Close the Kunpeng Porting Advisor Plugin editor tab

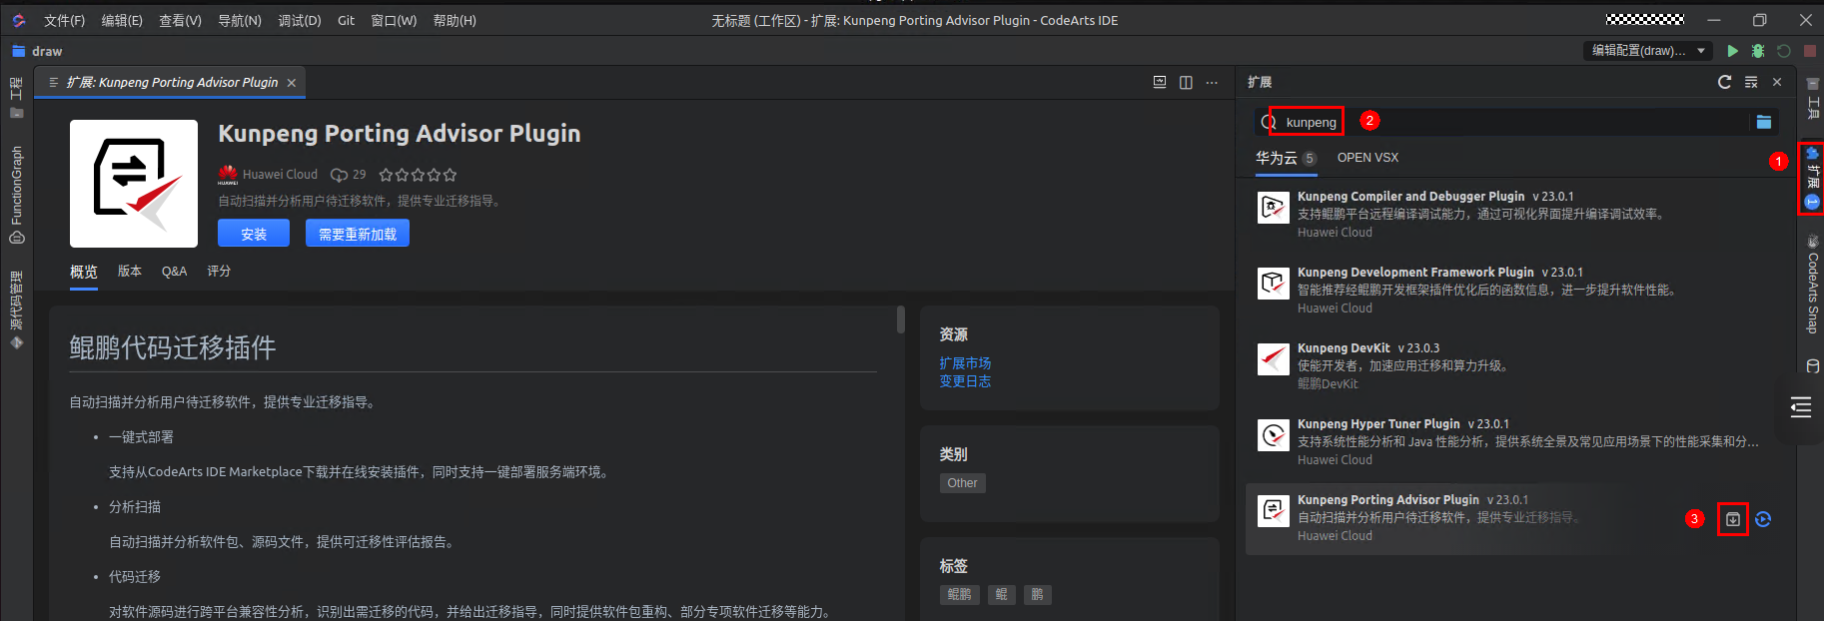click(292, 83)
